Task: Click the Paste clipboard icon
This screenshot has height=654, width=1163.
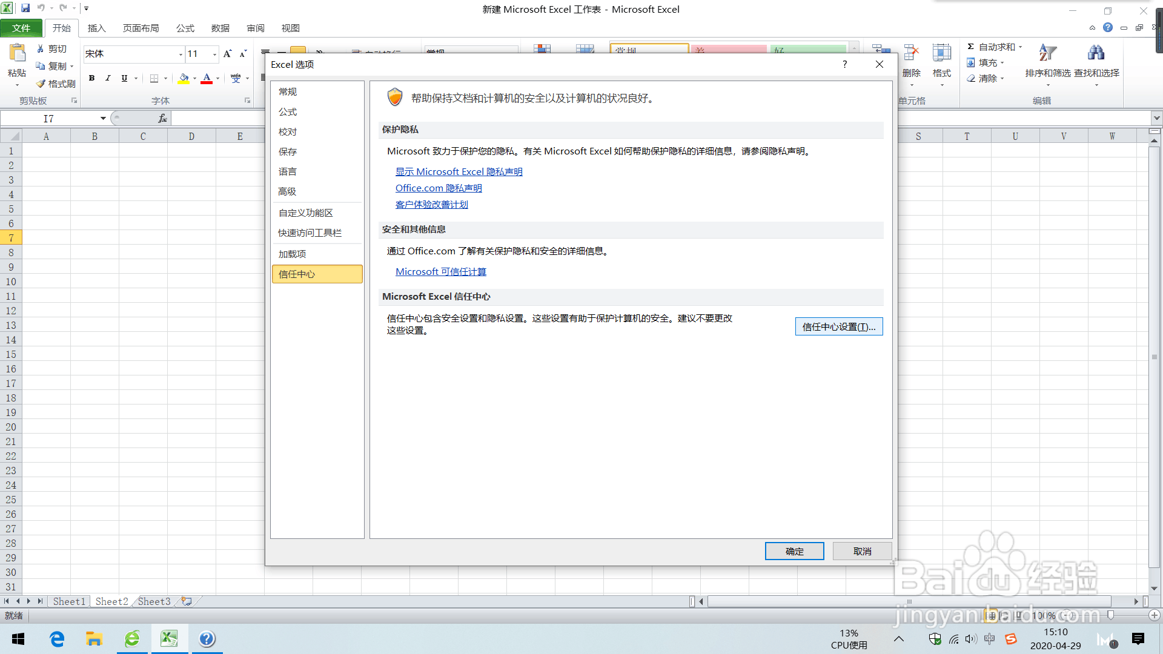Action: coord(17,53)
